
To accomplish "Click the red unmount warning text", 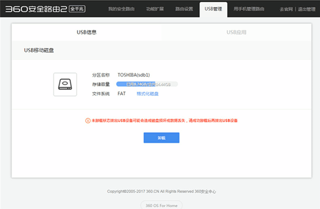I will tap(164, 120).
